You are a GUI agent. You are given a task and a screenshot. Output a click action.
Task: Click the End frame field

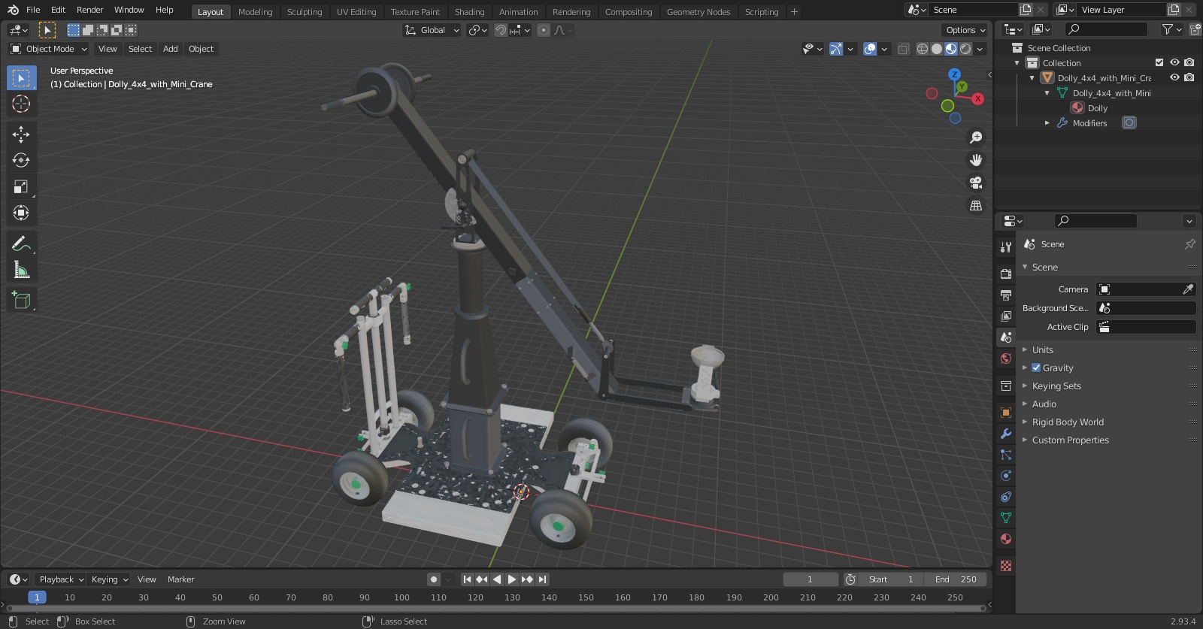click(x=955, y=579)
